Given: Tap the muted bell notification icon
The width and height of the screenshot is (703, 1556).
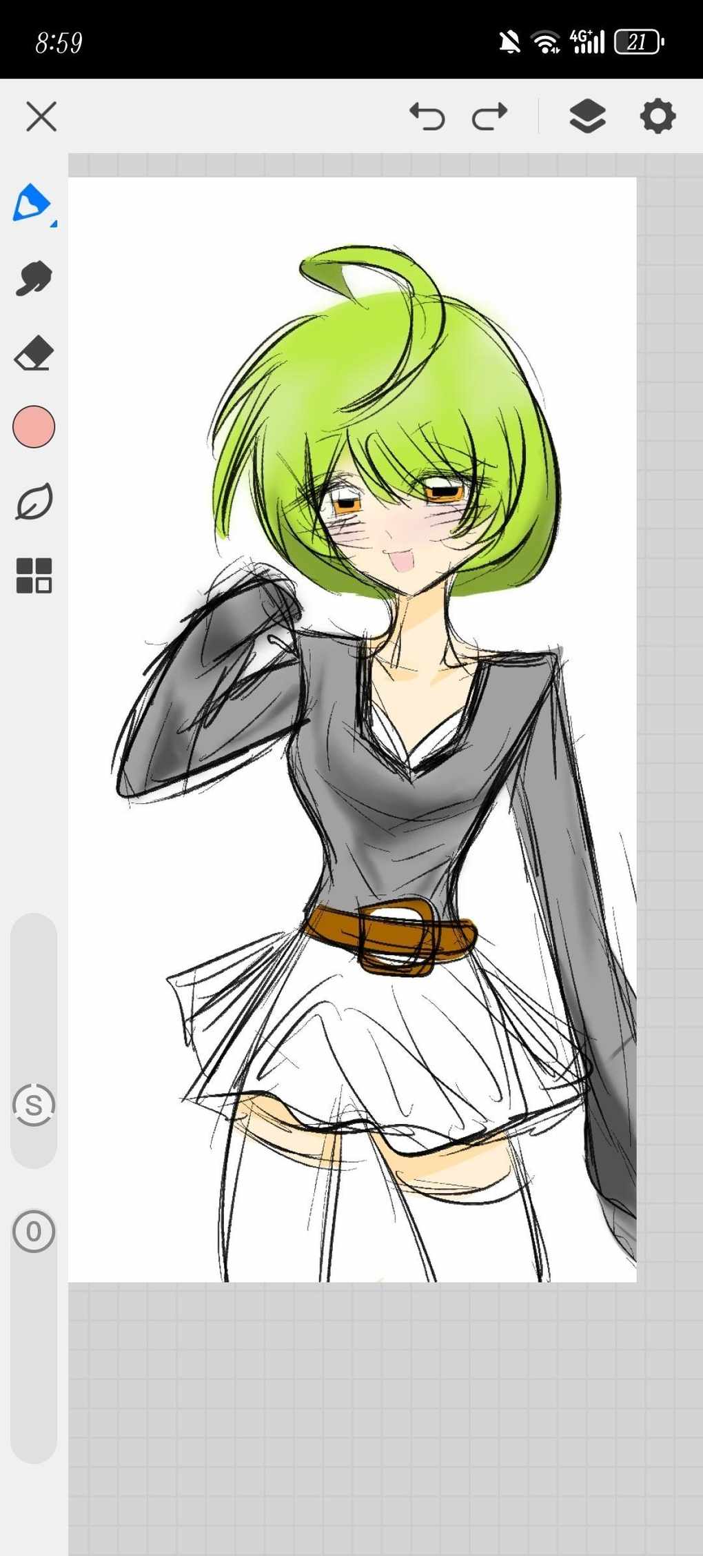Looking at the screenshot, I should click(509, 43).
